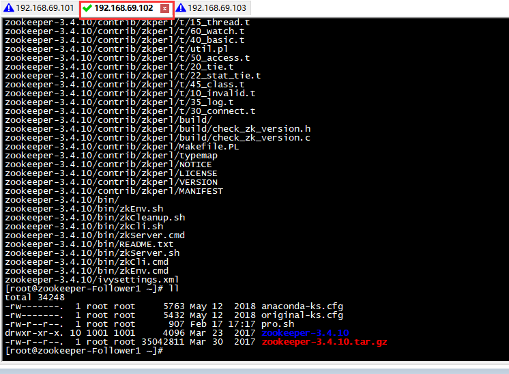Switch to the 192.168.69.101 session tab
This screenshot has height=374, width=509.
[x=39, y=8]
